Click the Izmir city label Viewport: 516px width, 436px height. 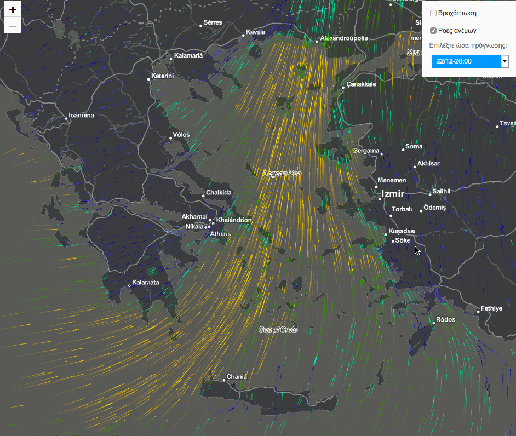(393, 194)
